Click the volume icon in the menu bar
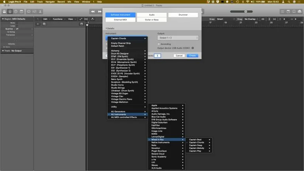Screen dimensions: 304x171 pyautogui.click(x=253, y=2)
